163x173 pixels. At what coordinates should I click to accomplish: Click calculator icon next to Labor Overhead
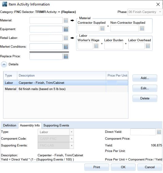tap(148, 46)
